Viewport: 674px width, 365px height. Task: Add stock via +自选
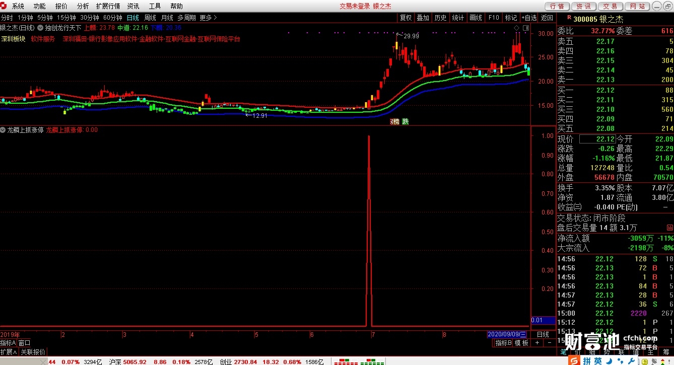(x=529, y=18)
